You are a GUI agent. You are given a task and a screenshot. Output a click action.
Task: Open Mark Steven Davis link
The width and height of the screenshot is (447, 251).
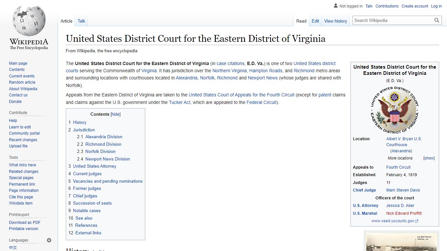[x=403, y=190]
